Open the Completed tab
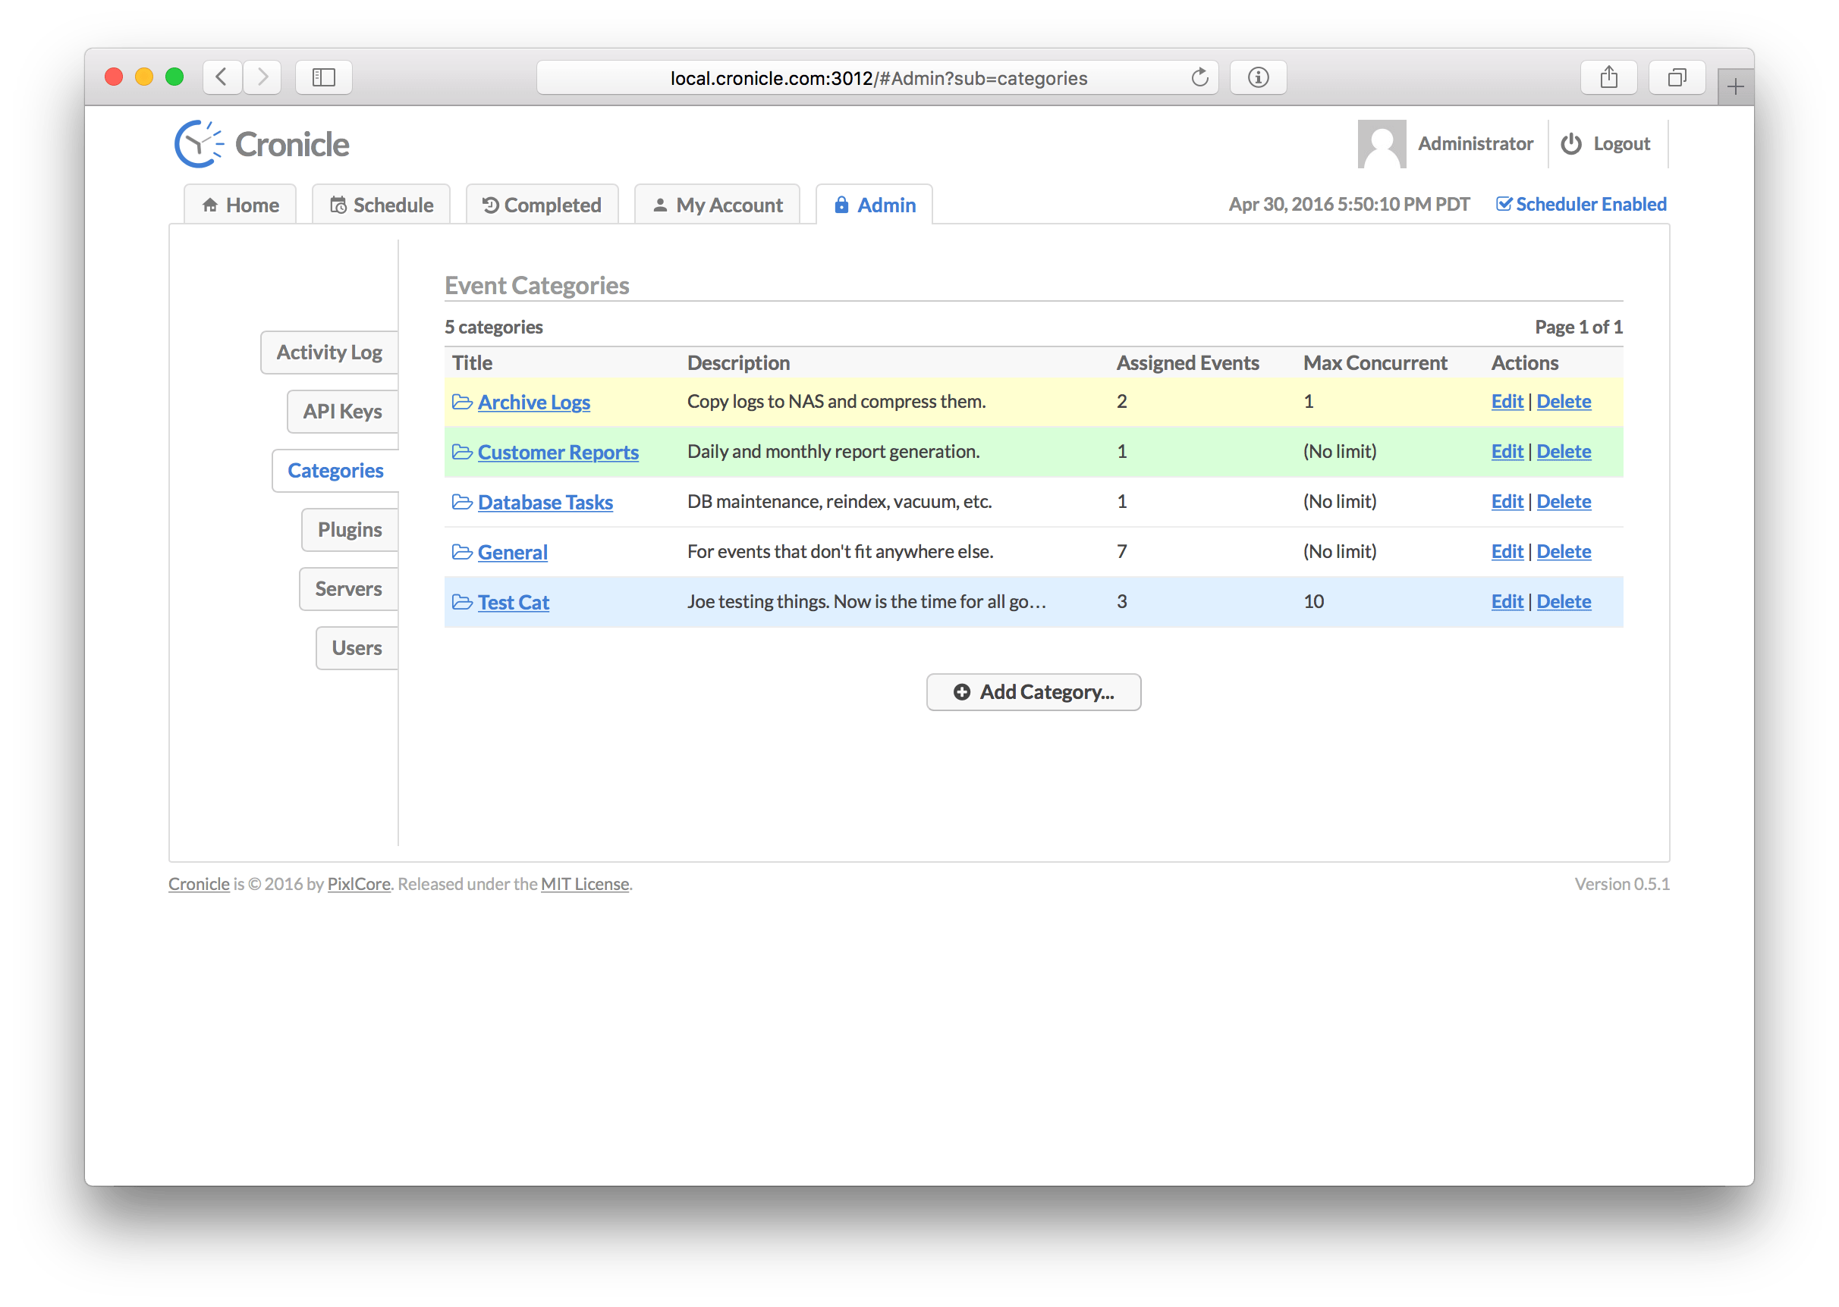This screenshot has width=1839, height=1307. point(542,205)
